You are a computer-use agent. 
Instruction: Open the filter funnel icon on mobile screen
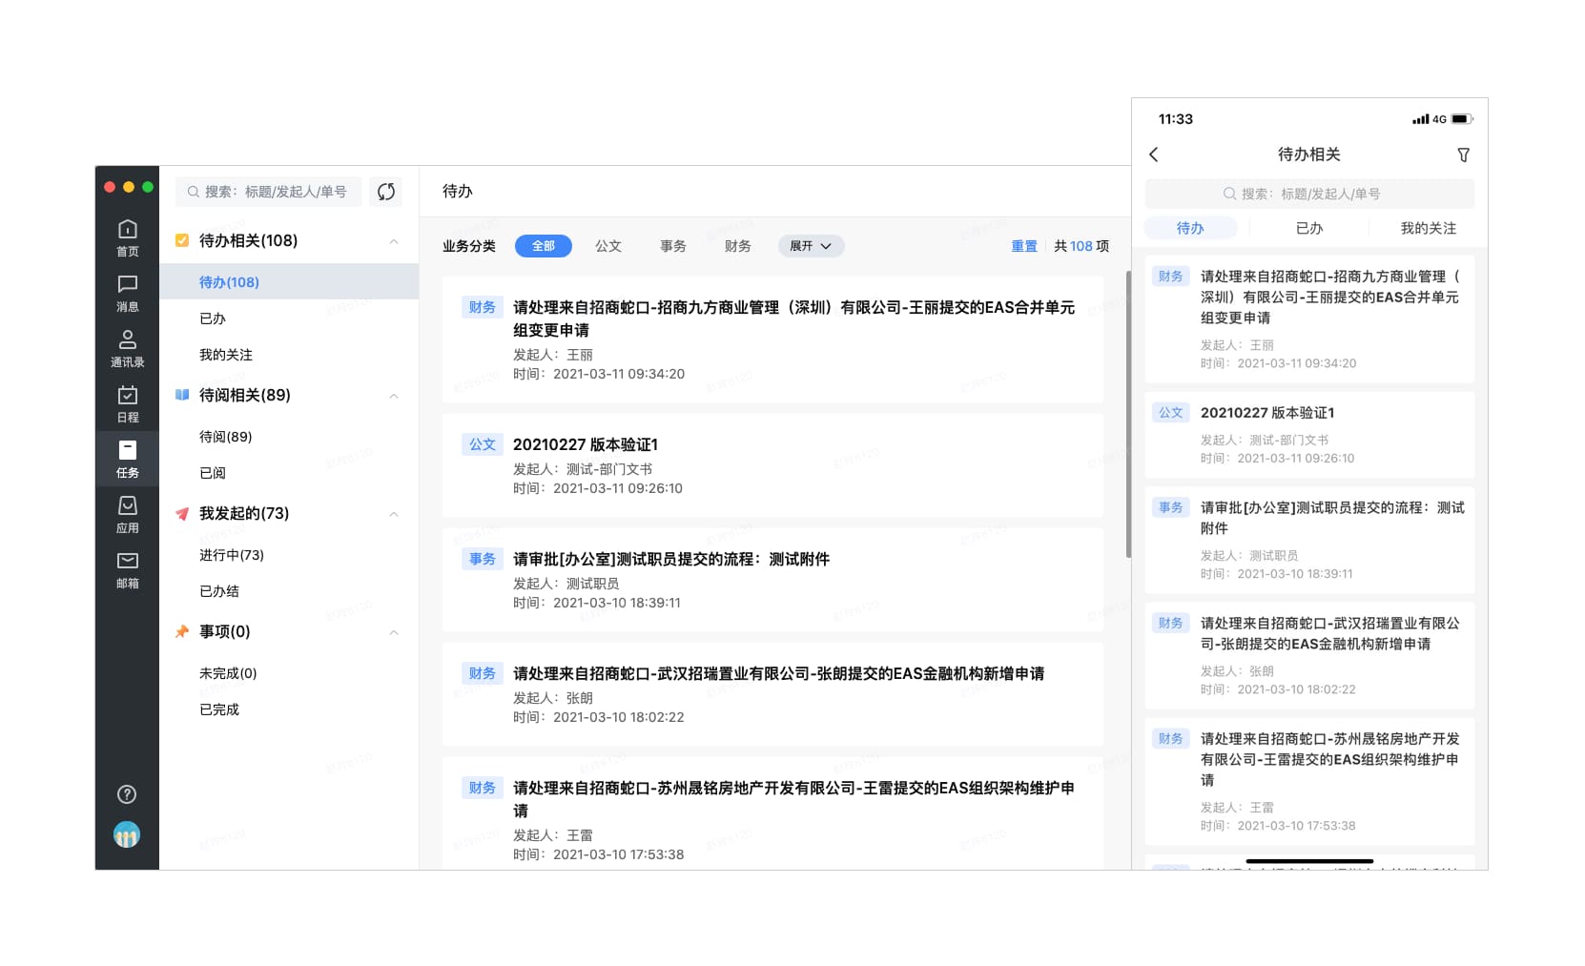(1465, 154)
